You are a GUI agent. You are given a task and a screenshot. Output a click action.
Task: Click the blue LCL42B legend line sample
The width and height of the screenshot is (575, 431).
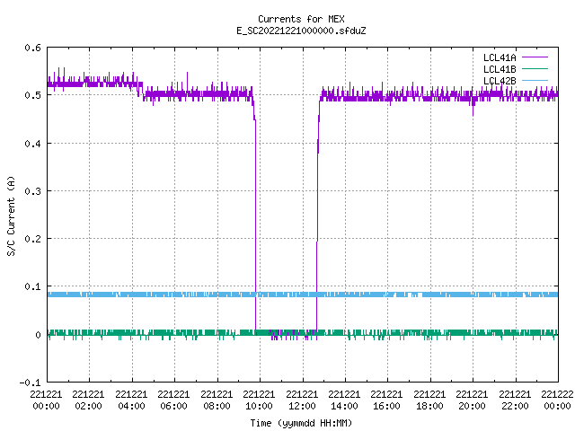tap(535, 80)
